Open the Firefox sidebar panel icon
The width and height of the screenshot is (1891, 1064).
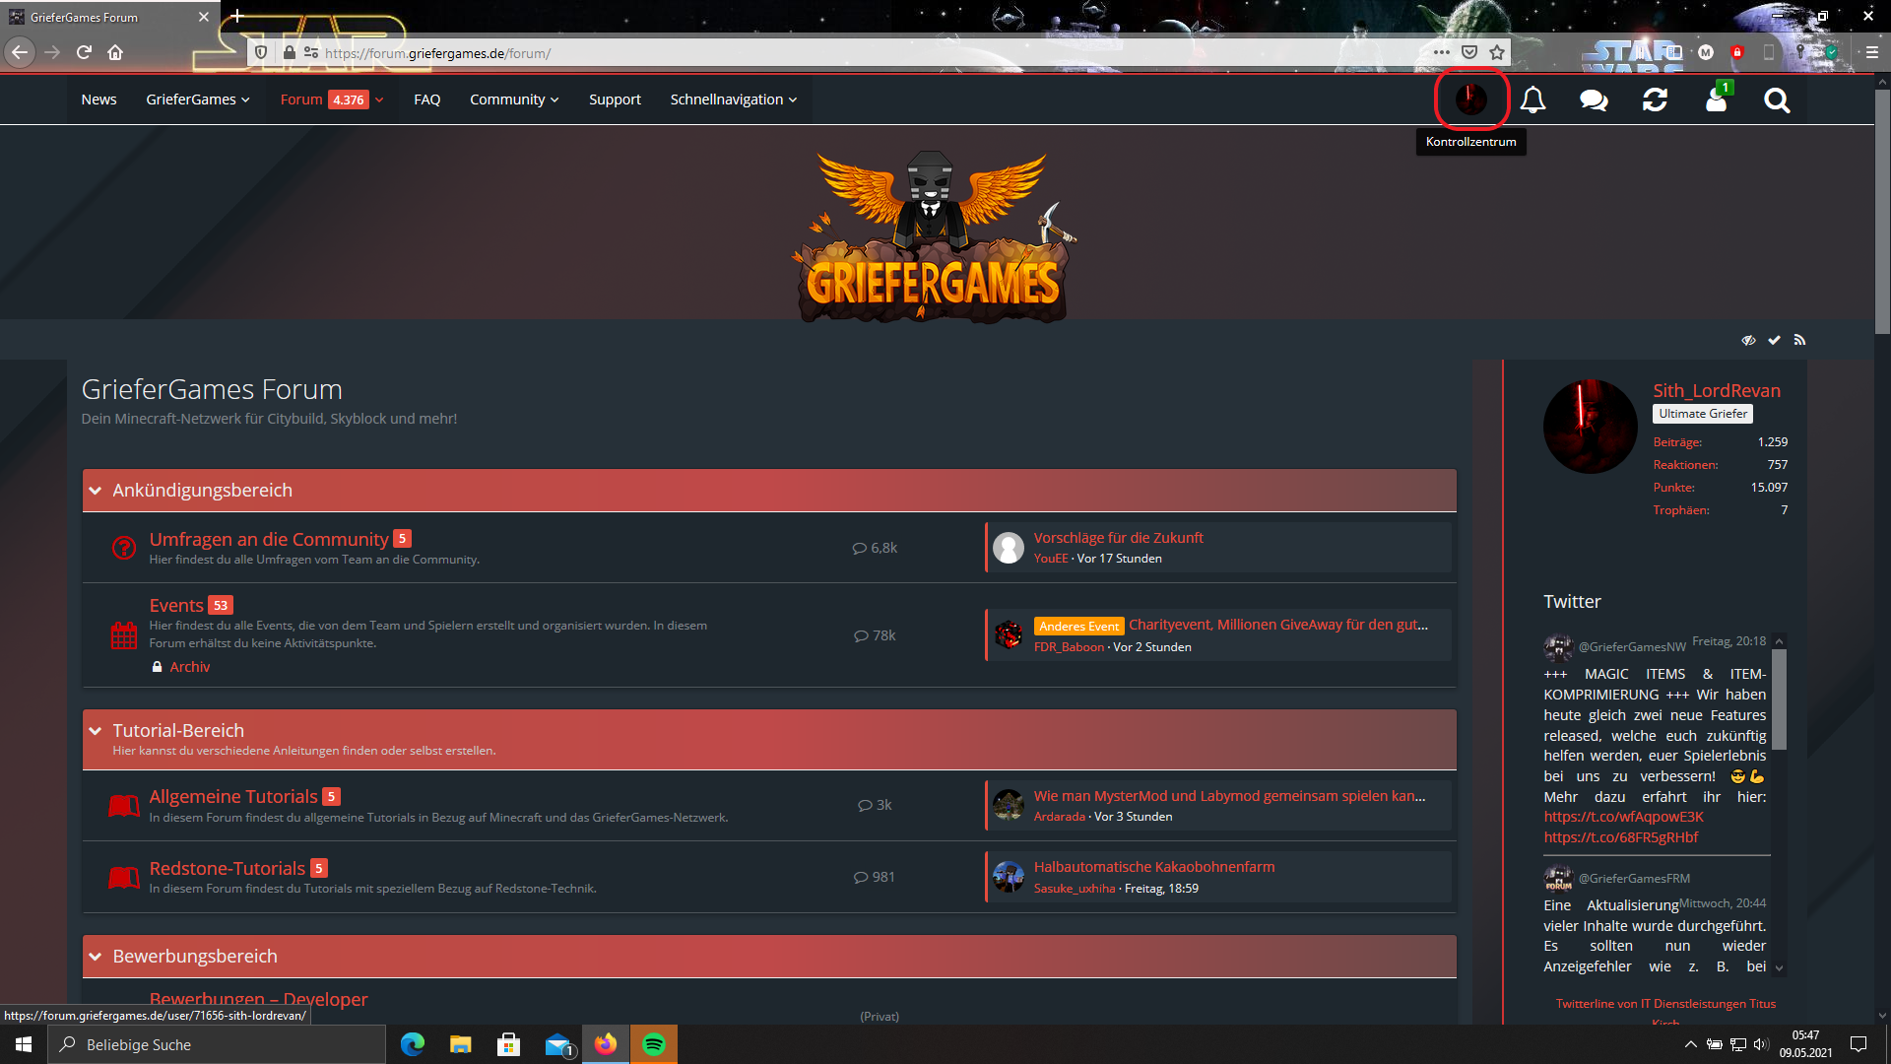1674,52
